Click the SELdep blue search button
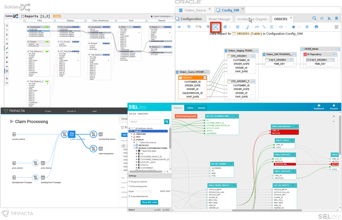The image size is (342, 220). 167,122
